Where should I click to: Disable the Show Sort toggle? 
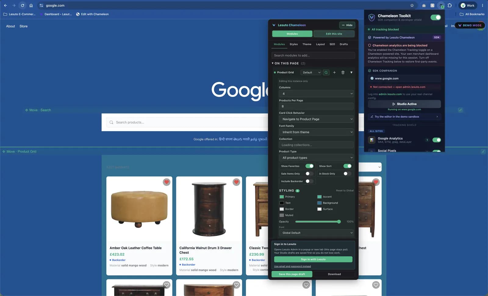point(347,166)
